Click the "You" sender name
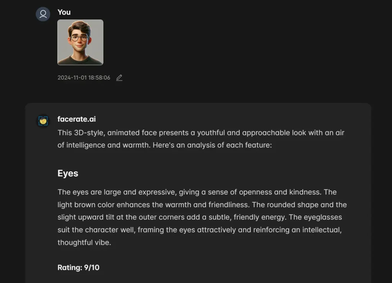This screenshot has height=283, width=392. tap(64, 12)
